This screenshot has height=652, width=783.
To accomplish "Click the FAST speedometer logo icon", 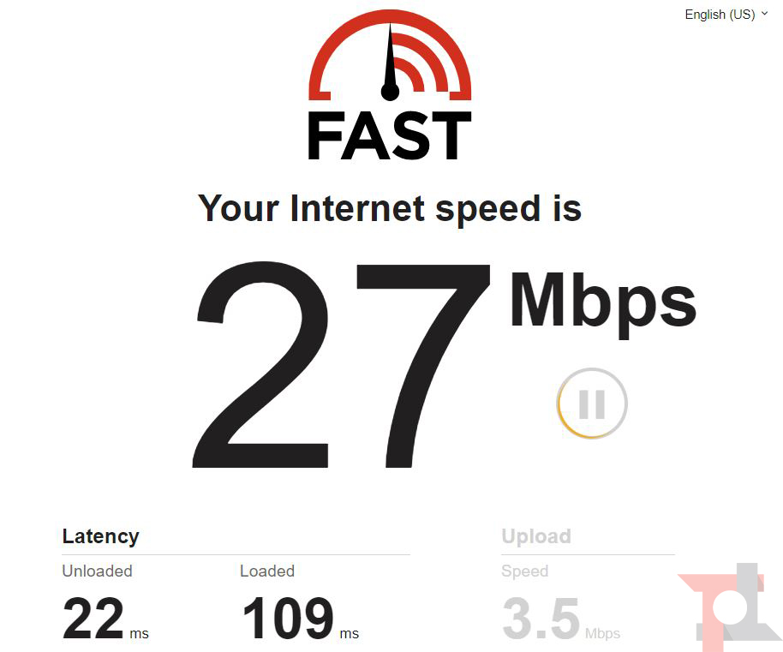I will point(390,56).
